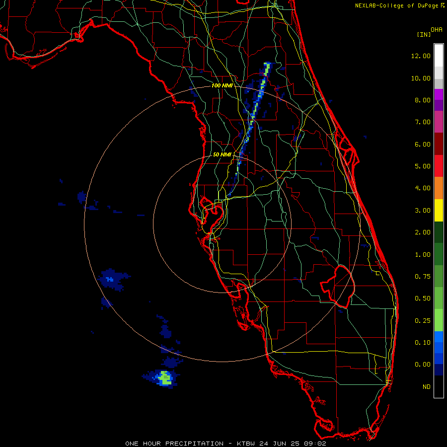447x447 pixels.
Task: Click the ONE HOUR PRECIPITATION KTBW title text
Action: point(225,444)
